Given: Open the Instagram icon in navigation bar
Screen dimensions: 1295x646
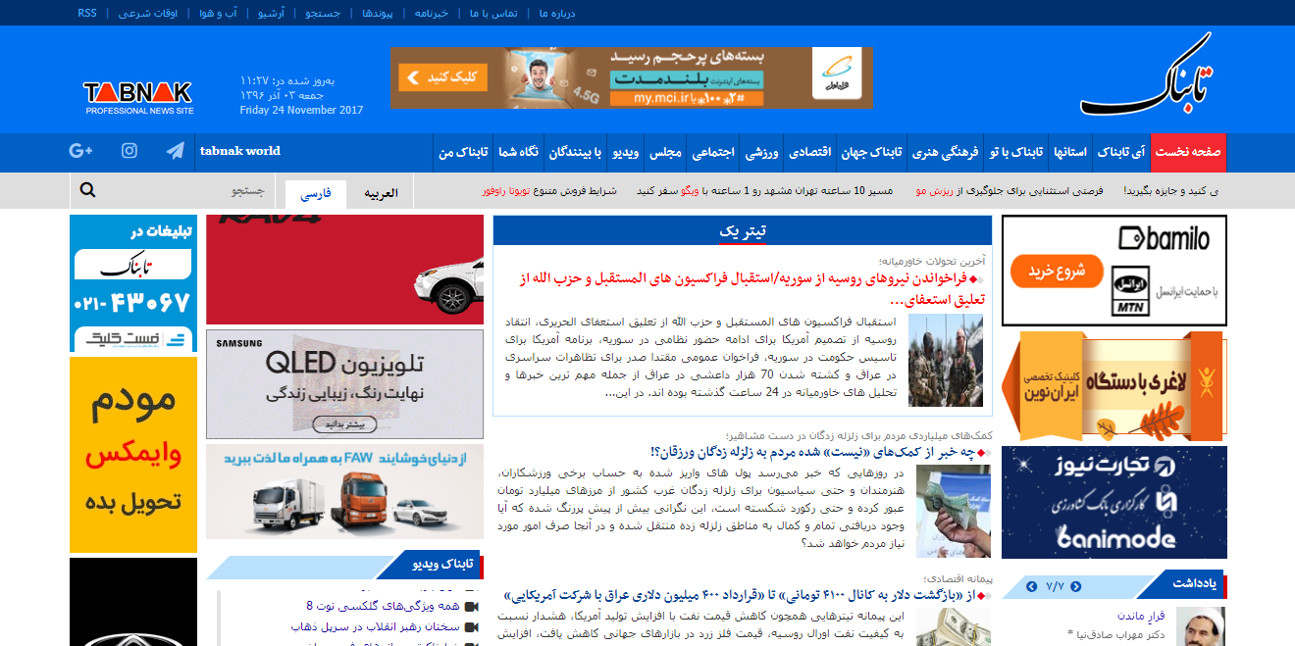Looking at the screenshot, I should (x=129, y=151).
